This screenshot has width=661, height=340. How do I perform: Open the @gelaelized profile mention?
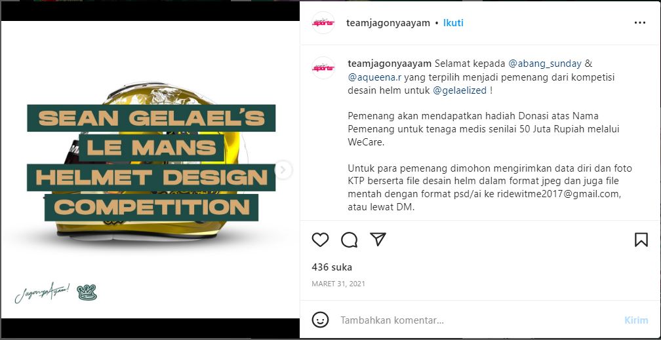click(460, 90)
